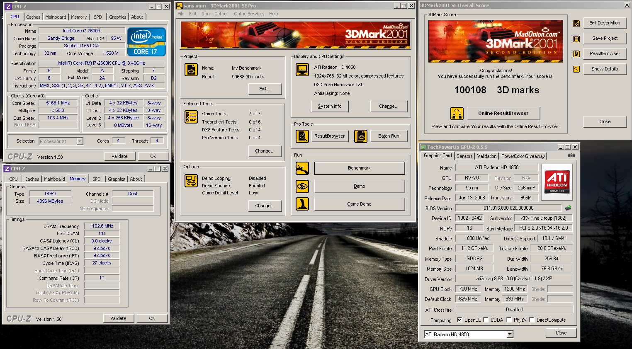
Task: Click the Demo button in Run section
Action: (359, 187)
